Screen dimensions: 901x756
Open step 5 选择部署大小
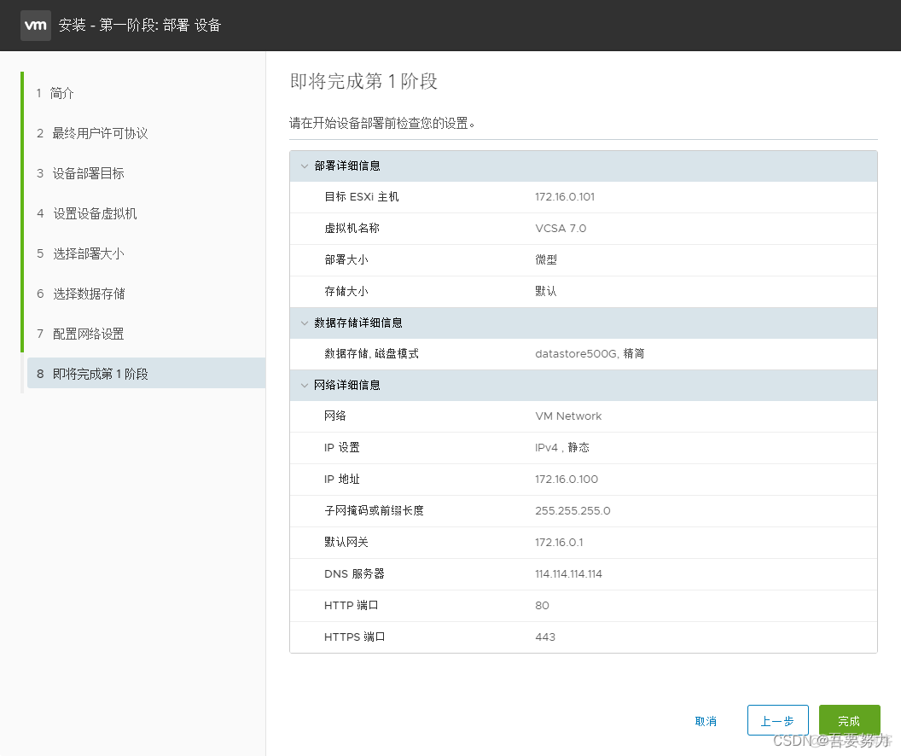click(x=80, y=254)
